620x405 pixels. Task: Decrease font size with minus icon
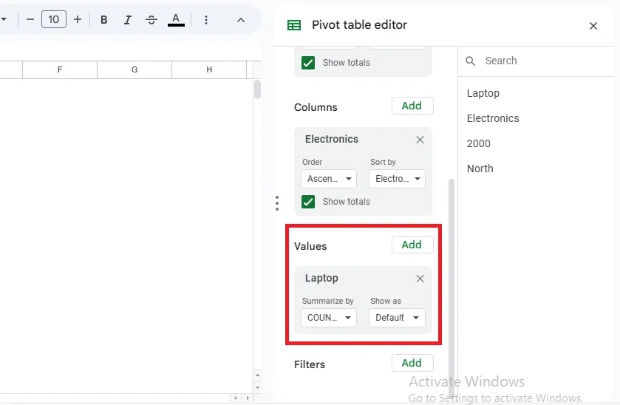tap(30, 20)
